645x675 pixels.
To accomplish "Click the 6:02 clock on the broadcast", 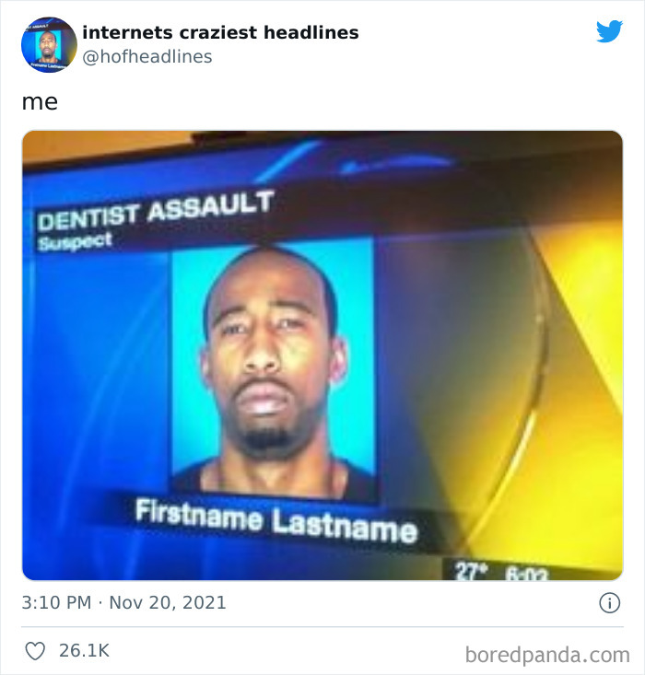I will (526, 575).
